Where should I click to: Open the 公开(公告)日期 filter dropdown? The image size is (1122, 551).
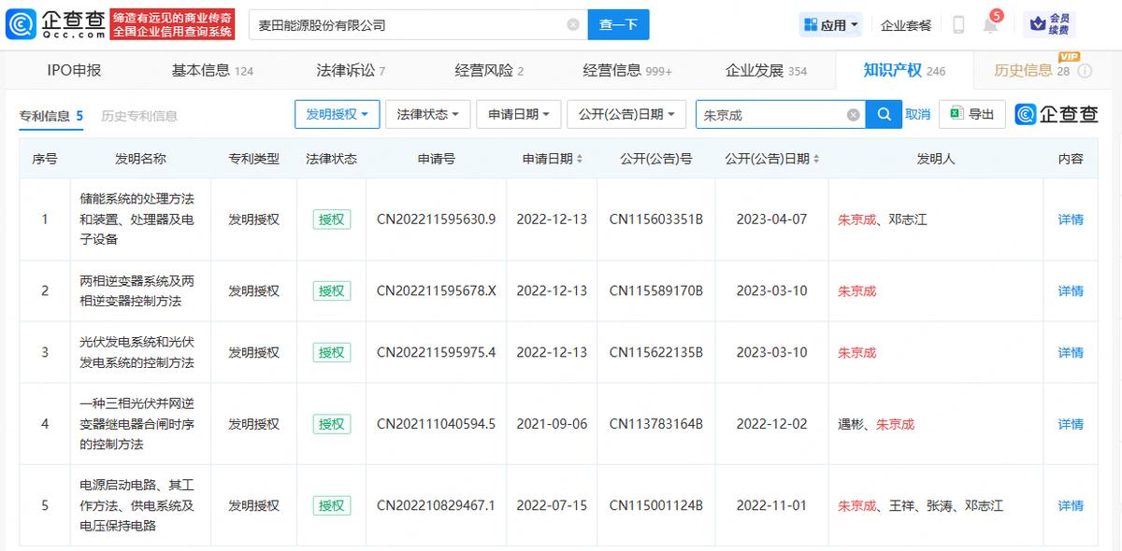point(626,114)
